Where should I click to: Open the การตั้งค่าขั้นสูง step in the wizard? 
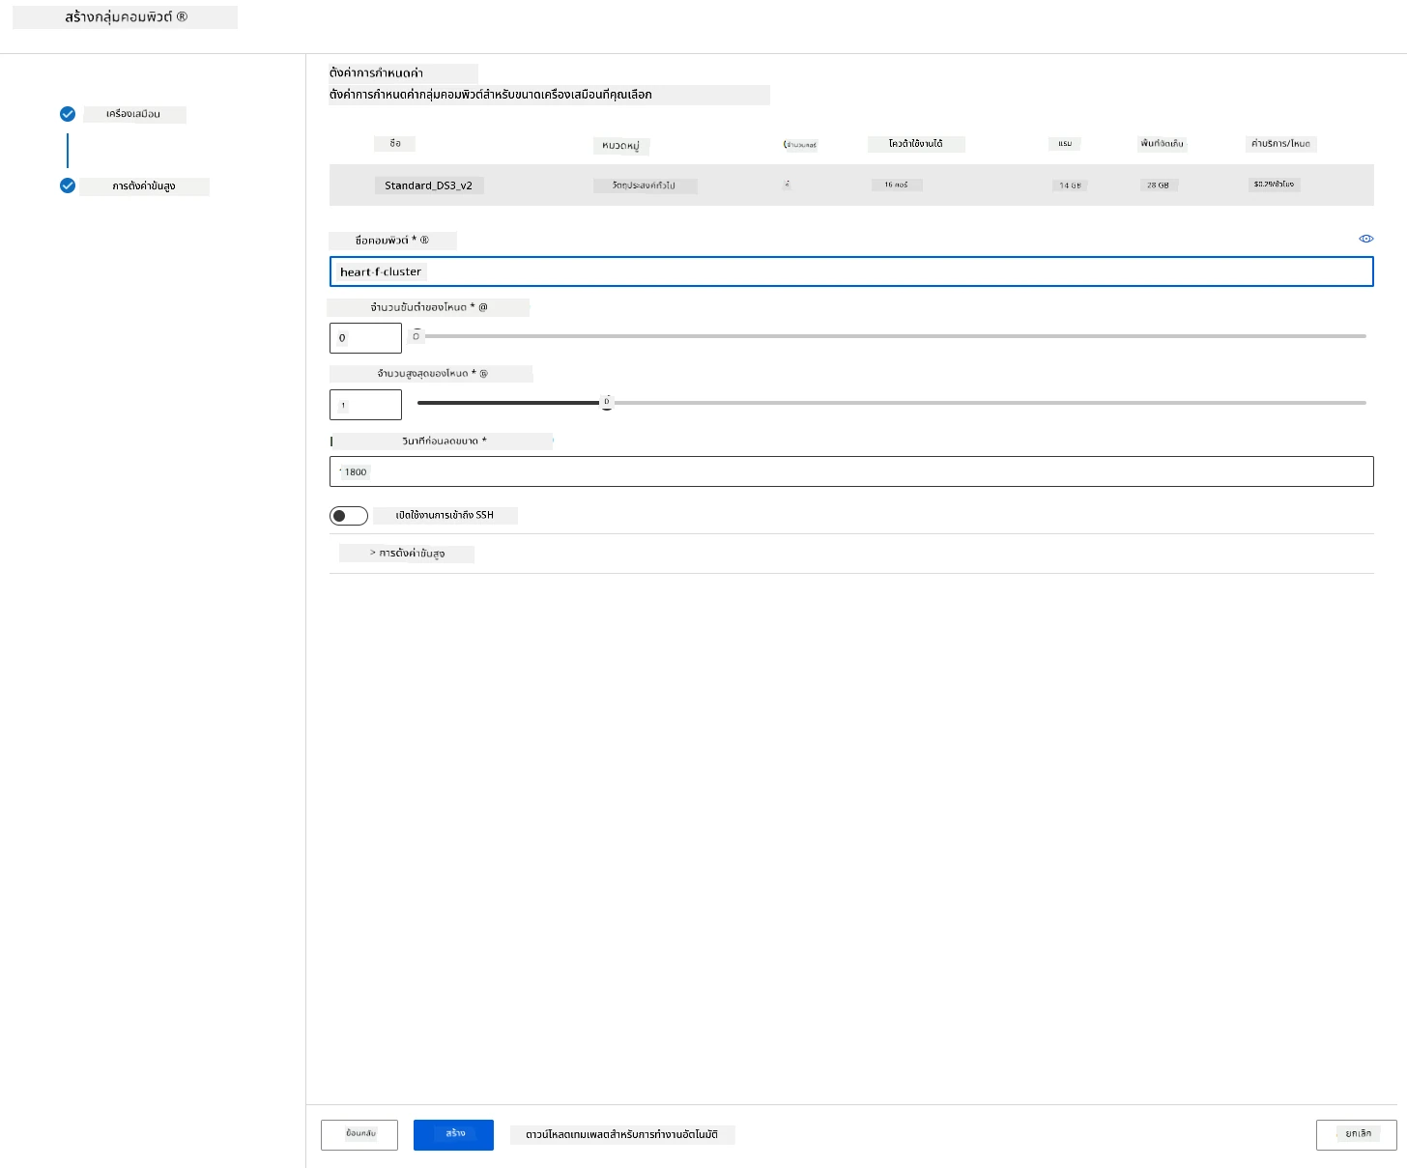click(x=144, y=186)
